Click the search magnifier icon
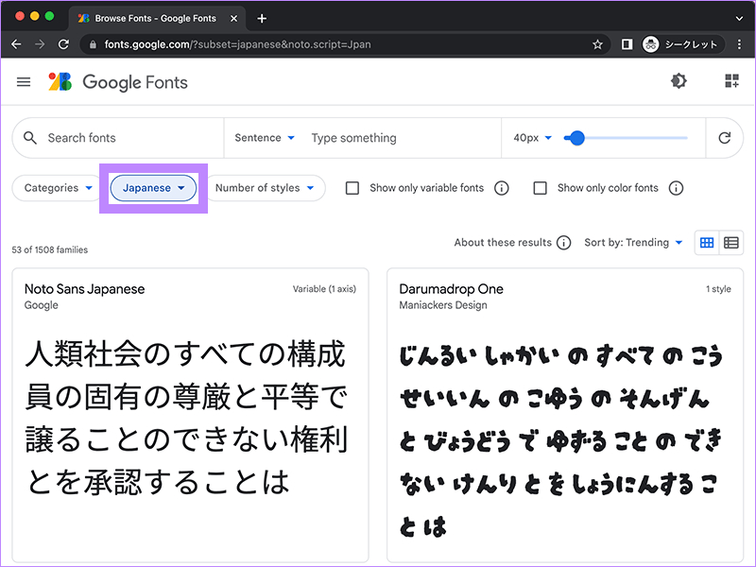The image size is (756, 567). pyautogui.click(x=30, y=138)
